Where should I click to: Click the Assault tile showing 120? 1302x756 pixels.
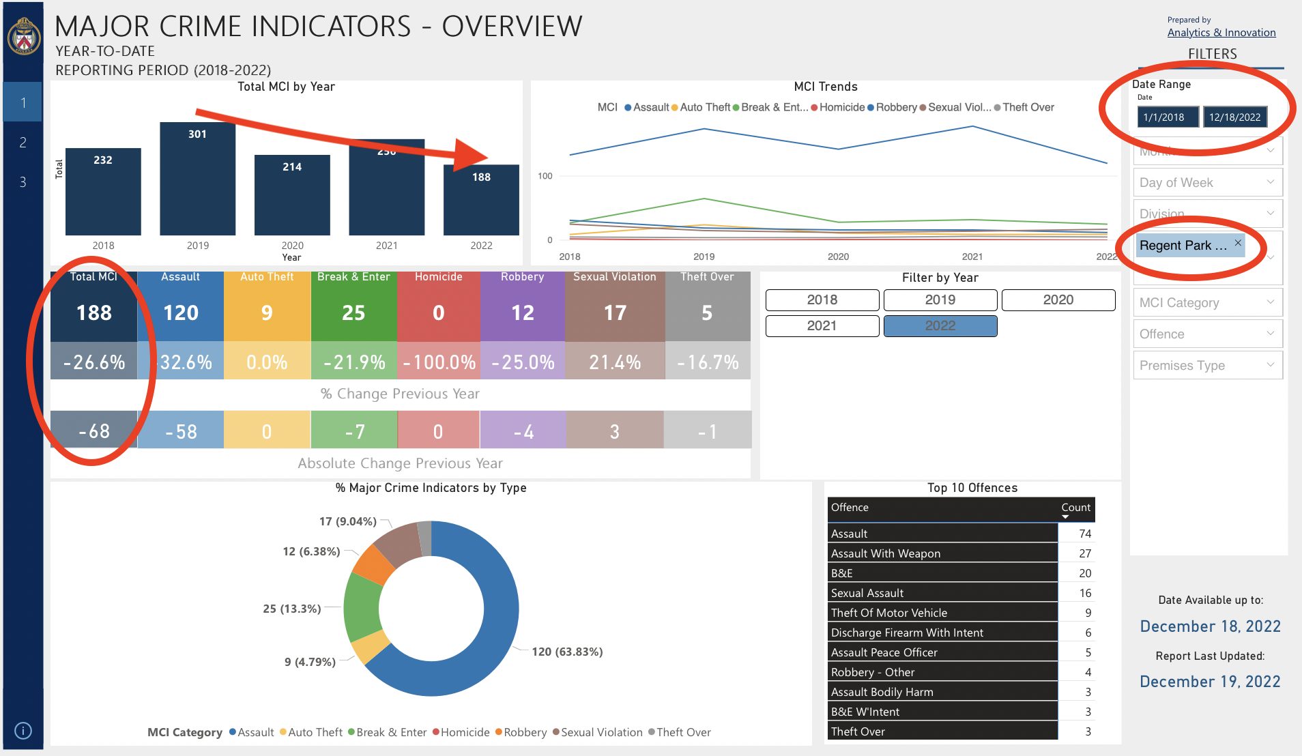[x=181, y=312]
